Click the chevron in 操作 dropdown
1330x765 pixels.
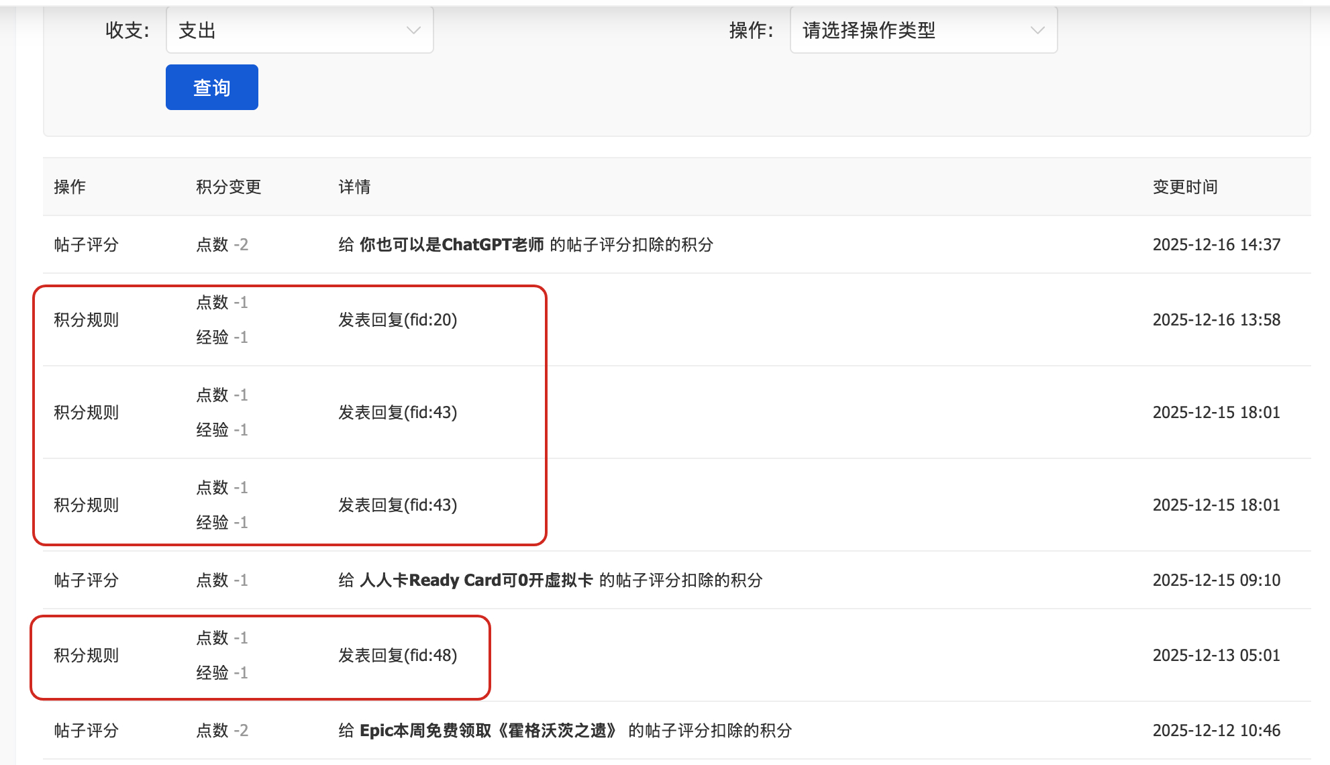pyautogui.click(x=1037, y=30)
